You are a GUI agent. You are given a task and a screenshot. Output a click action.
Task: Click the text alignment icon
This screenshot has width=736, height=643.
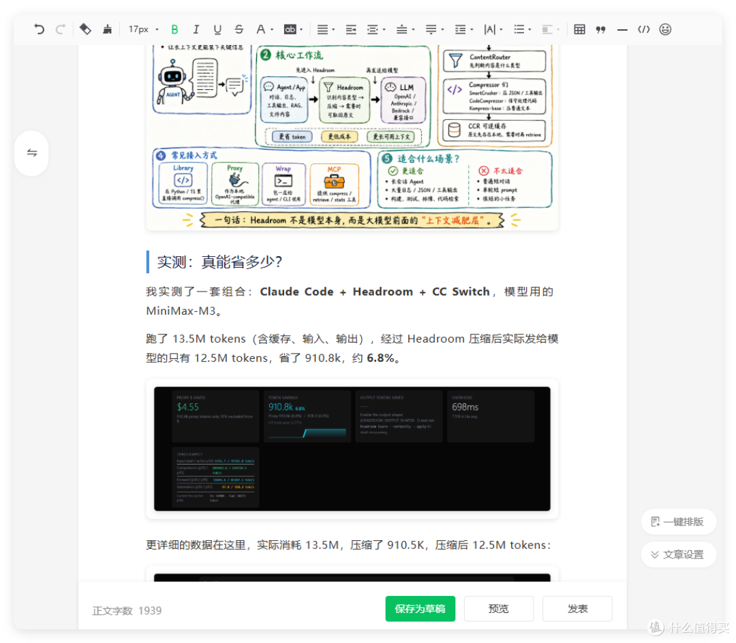pyautogui.click(x=322, y=29)
